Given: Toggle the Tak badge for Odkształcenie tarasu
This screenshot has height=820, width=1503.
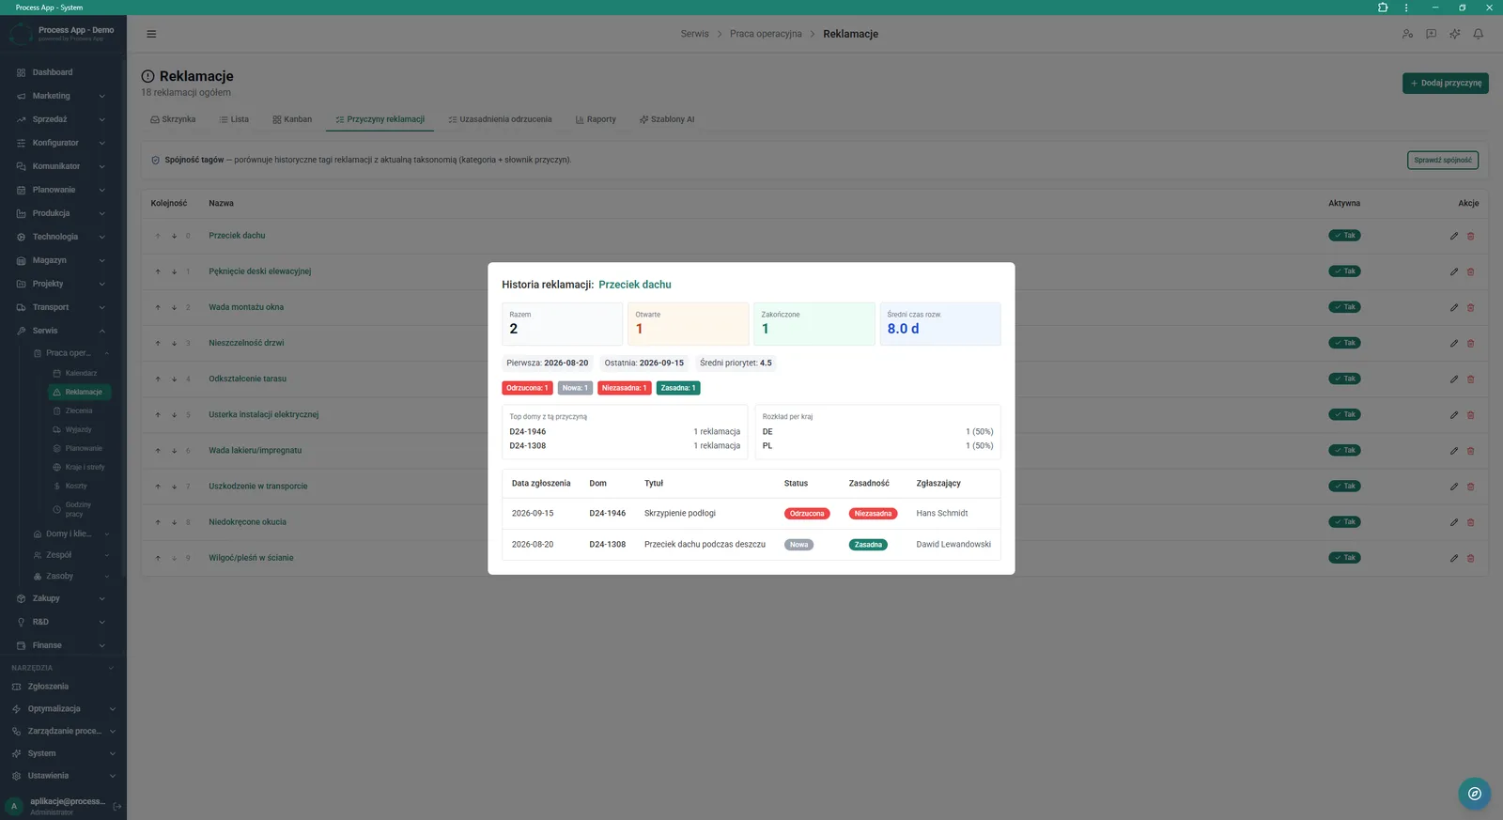Looking at the screenshot, I should click(1344, 379).
